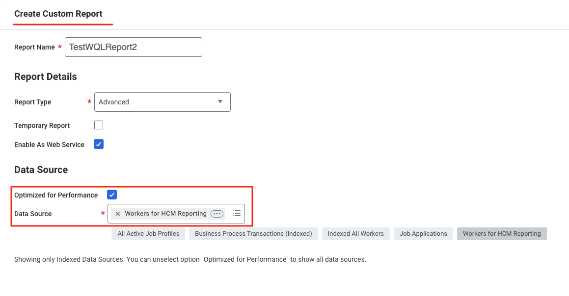Check the Temporary Report checkbox
This screenshot has height=296, width=569.
pos(99,125)
